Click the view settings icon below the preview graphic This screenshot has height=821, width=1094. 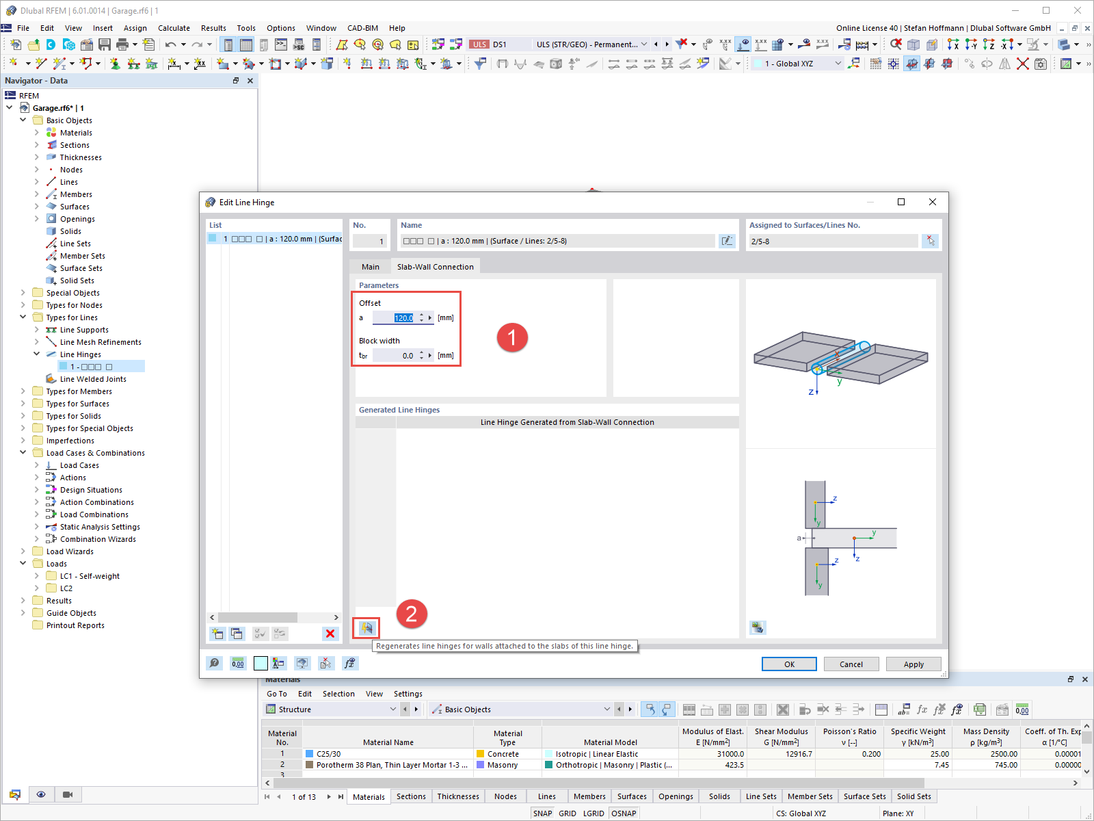pyautogui.click(x=757, y=627)
